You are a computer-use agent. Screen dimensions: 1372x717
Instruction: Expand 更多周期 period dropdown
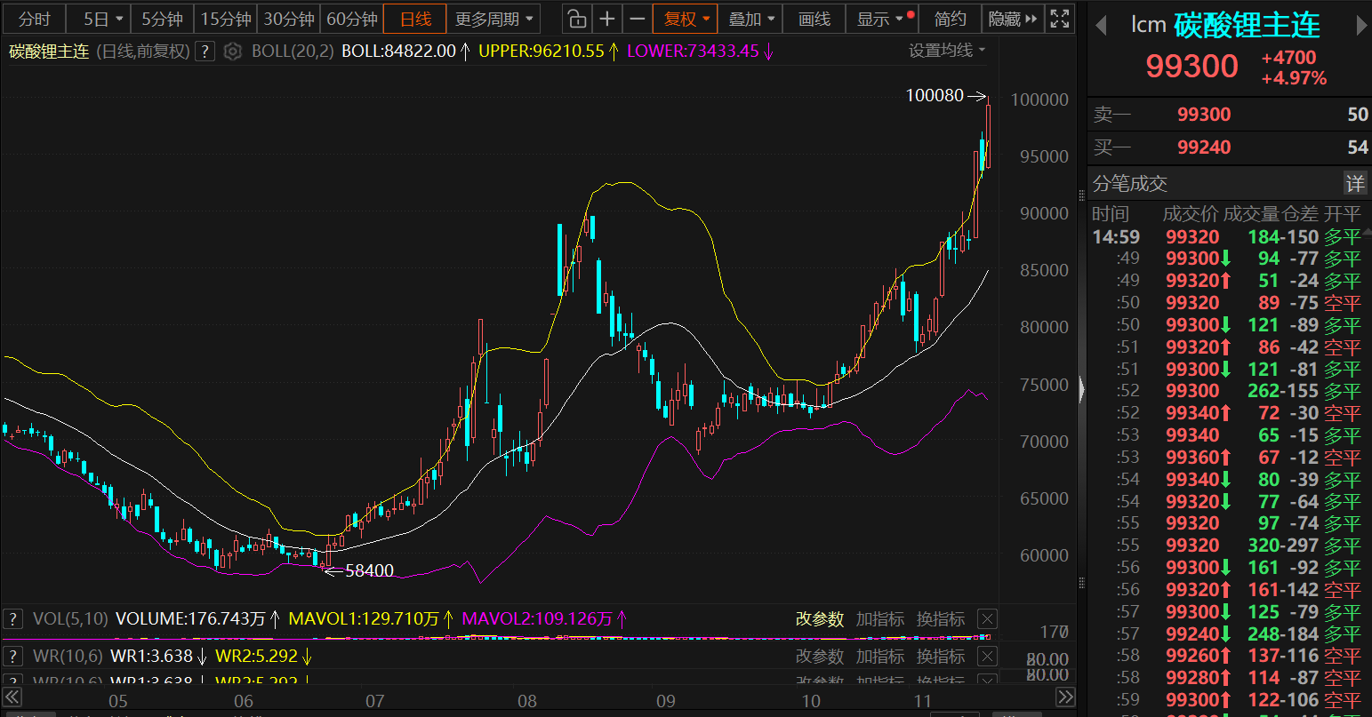pyautogui.click(x=494, y=19)
